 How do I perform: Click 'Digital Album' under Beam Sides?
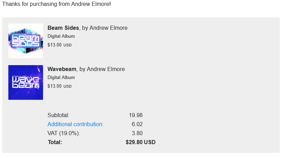coord(61,36)
